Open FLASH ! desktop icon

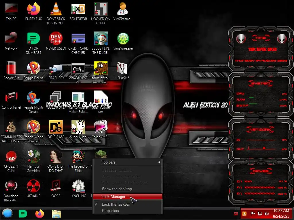122,68
